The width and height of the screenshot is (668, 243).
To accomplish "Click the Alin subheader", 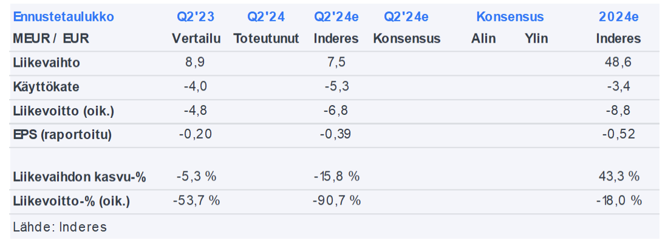I will [483, 39].
